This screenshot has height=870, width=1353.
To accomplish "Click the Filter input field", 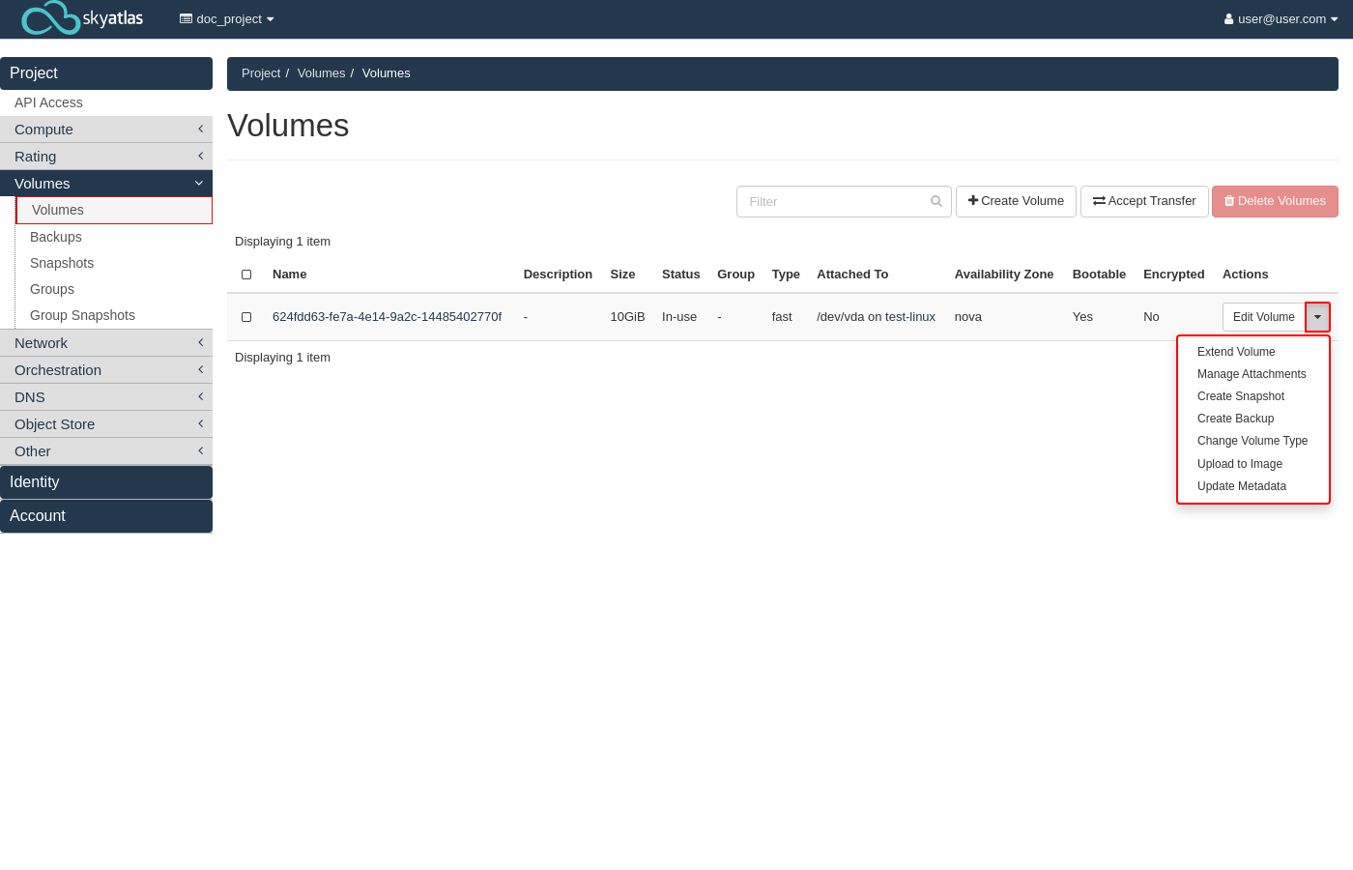I will click(844, 201).
